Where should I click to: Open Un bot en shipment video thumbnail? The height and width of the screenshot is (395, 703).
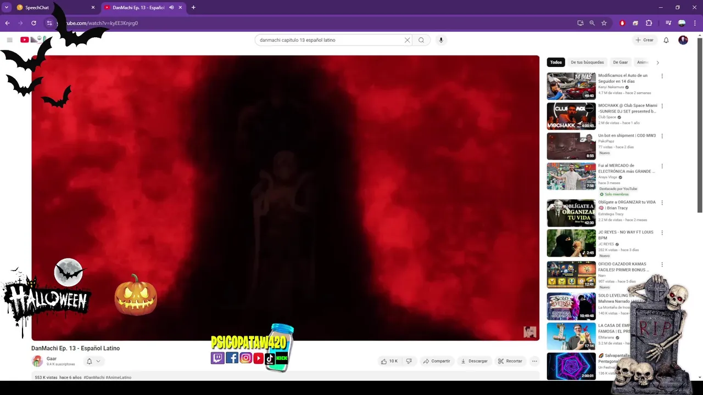click(571, 146)
